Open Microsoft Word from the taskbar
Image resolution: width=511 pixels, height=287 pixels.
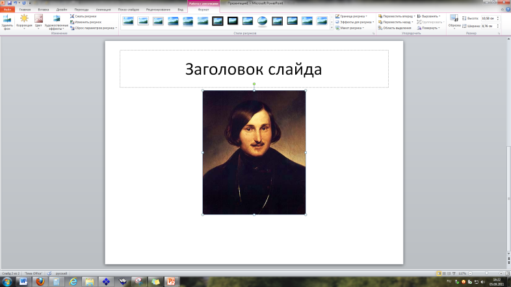[23, 282]
